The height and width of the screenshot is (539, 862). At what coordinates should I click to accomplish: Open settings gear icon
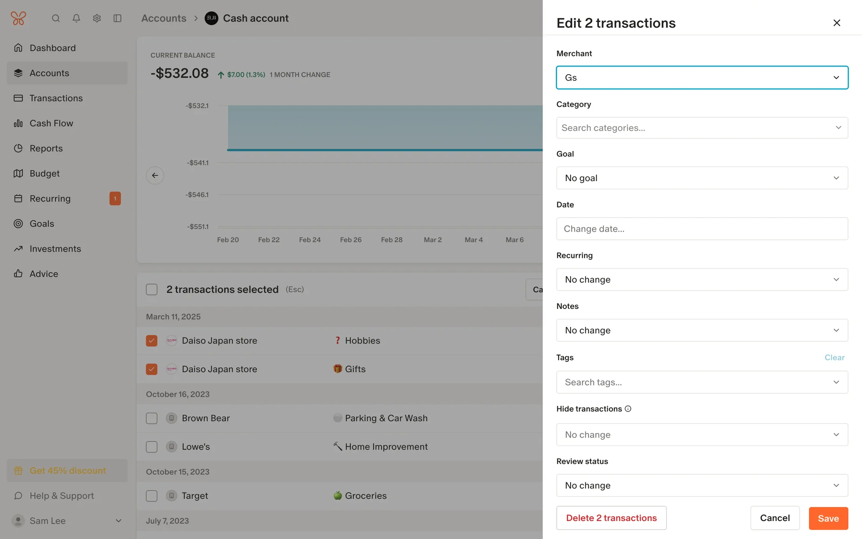point(97,18)
